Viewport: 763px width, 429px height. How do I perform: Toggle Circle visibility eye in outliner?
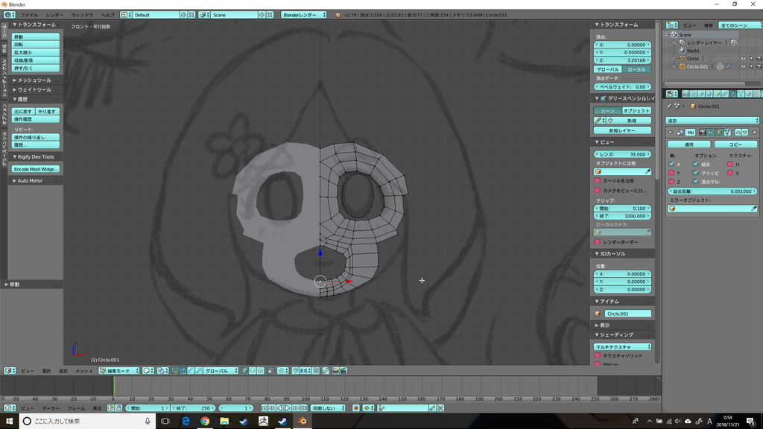click(x=743, y=58)
